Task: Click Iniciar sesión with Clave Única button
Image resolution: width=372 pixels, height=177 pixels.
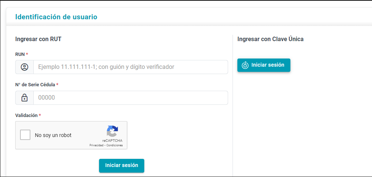Action: point(264,65)
